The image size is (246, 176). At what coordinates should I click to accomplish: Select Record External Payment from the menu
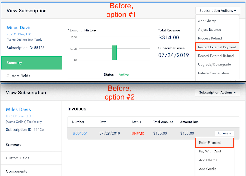[x=217, y=47]
